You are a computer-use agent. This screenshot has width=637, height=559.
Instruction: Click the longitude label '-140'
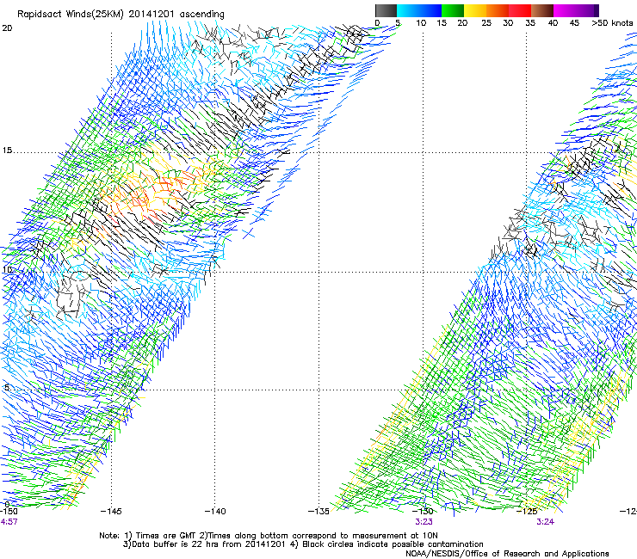[215, 512]
